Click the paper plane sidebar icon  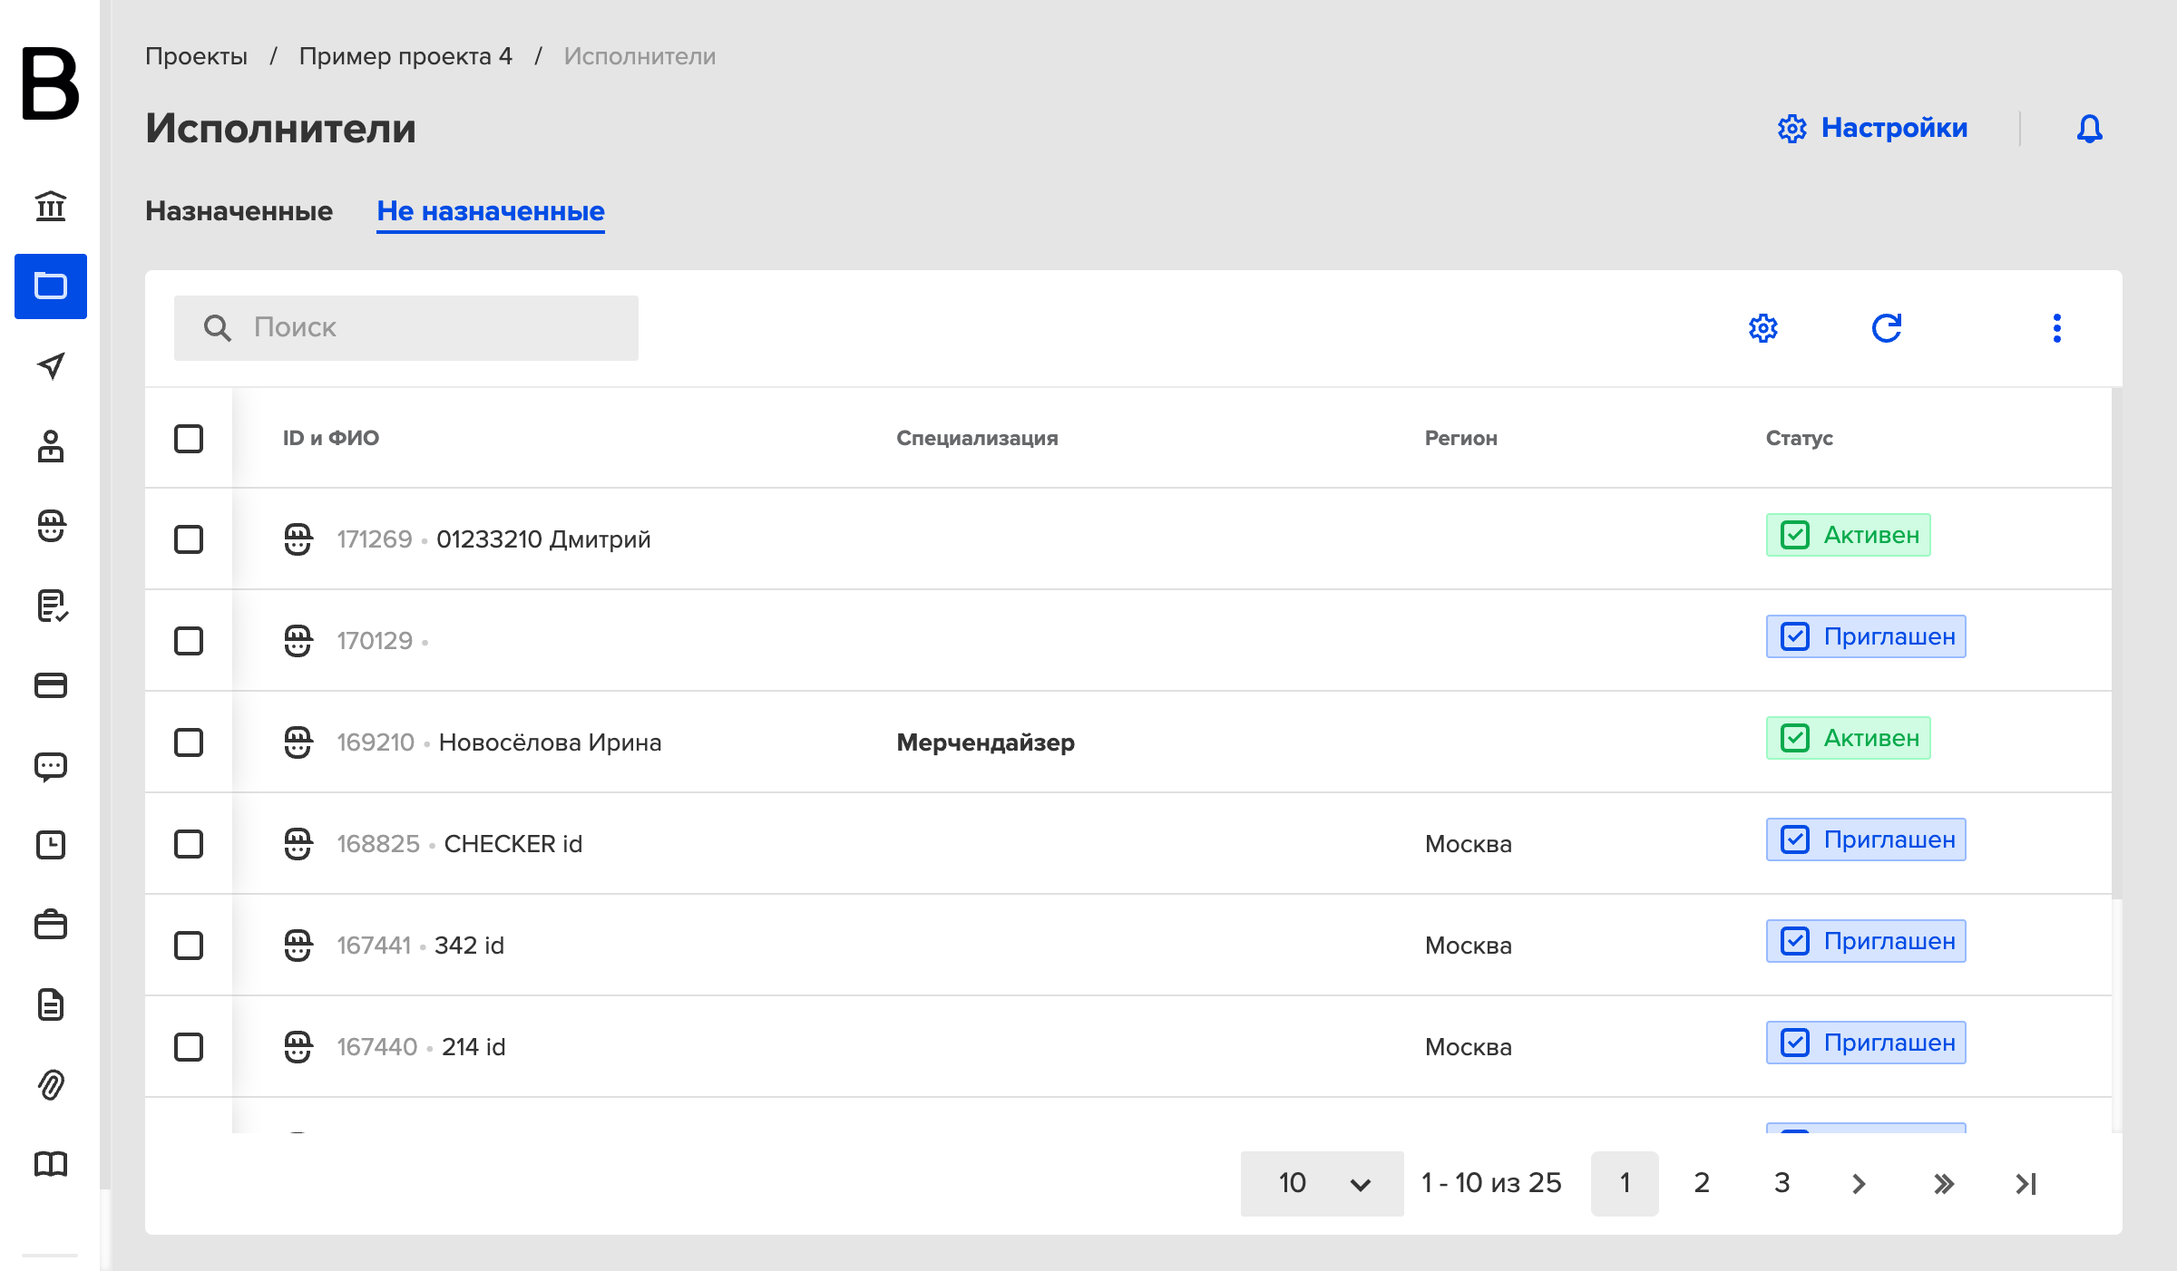[51, 365]
